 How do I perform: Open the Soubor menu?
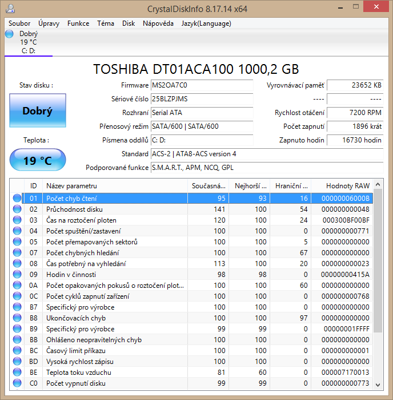coord(19,23)
